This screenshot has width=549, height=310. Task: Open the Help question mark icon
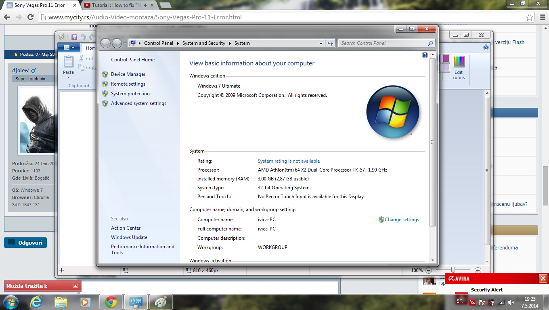[x=425, y=55]
